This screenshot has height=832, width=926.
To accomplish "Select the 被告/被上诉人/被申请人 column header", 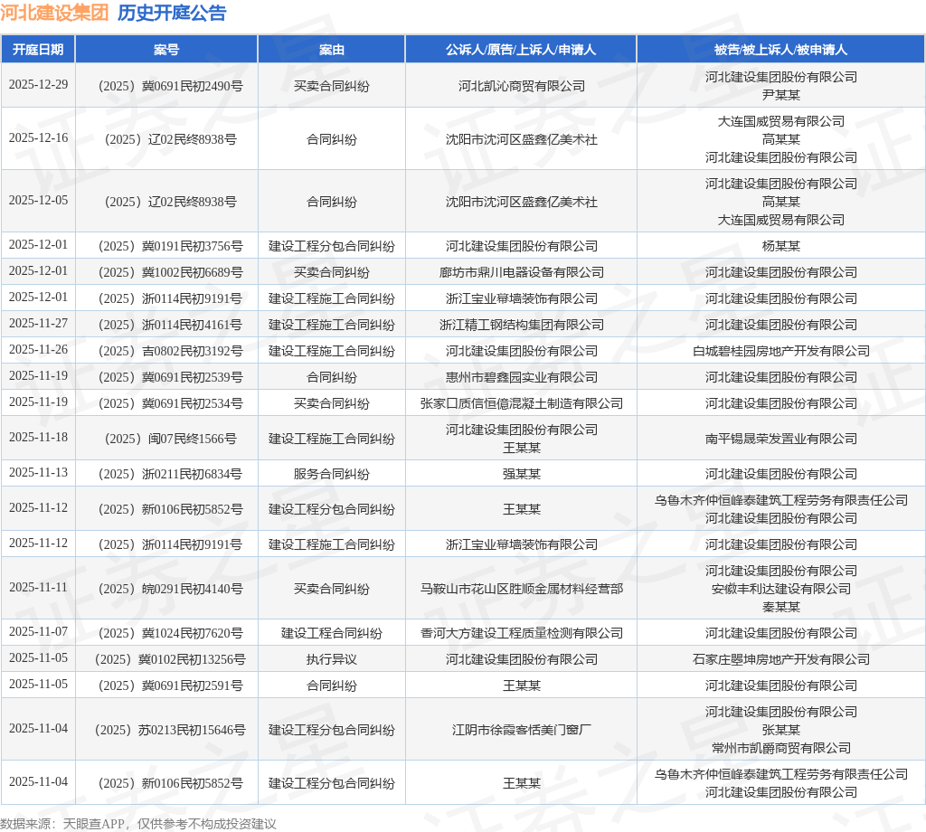I will (x=780, y=50).
